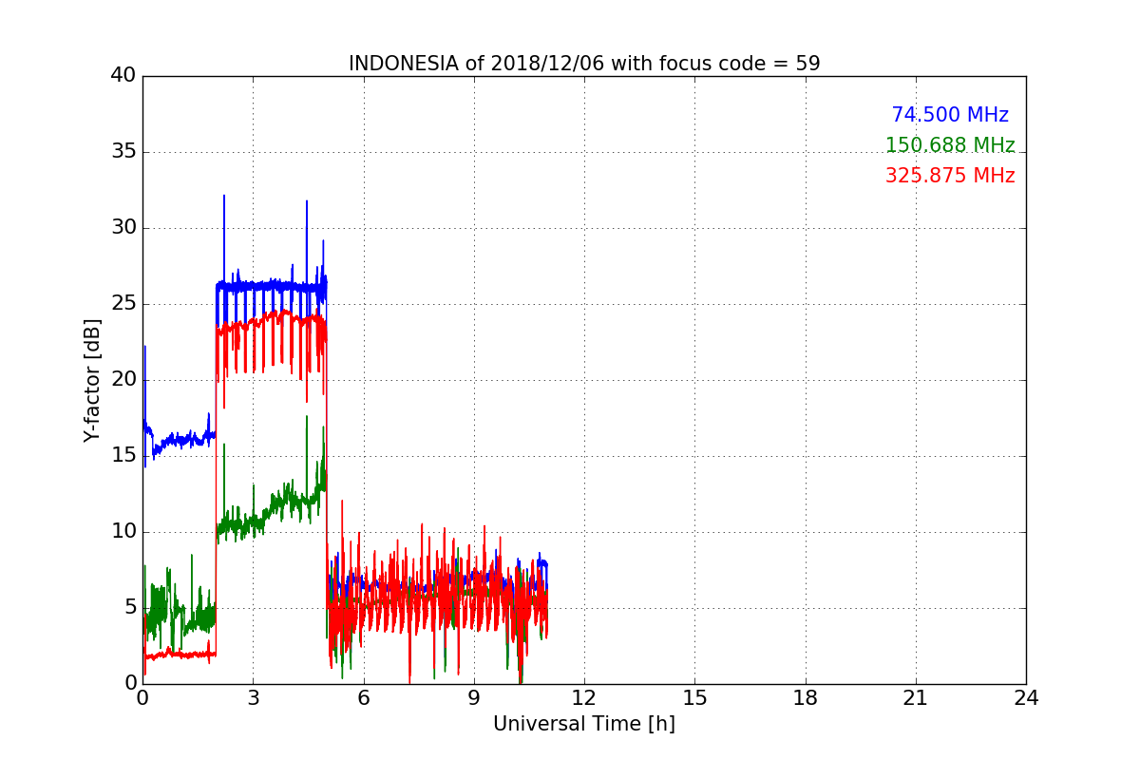Click the y-axis tick value 35

pos(123,152)
